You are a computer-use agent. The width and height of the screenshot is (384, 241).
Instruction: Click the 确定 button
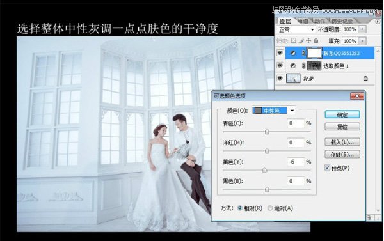pyautogui.click(x=342, y=114)
